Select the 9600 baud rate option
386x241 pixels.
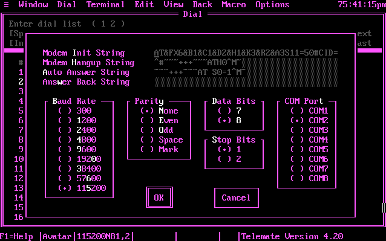pyautogui.click(x=77, y=149)
